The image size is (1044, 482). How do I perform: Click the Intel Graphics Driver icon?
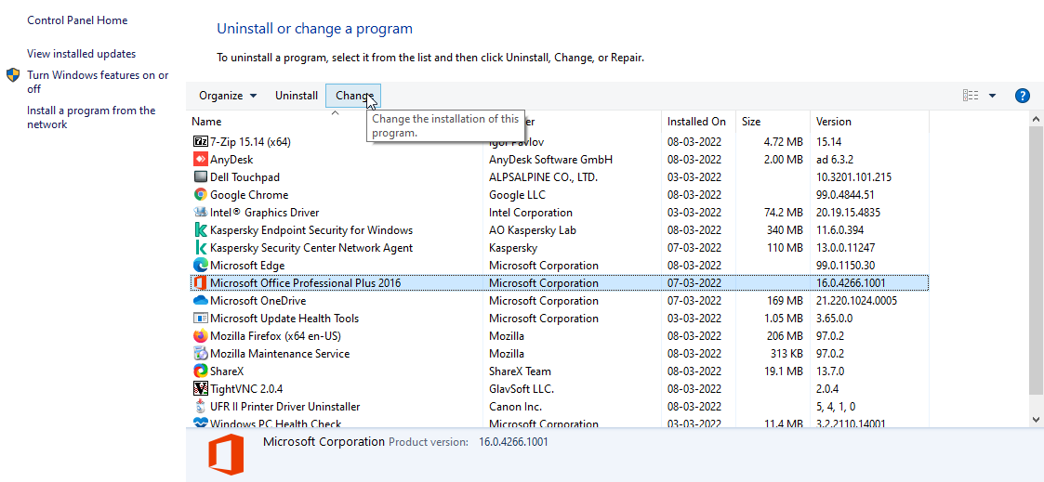201,212
